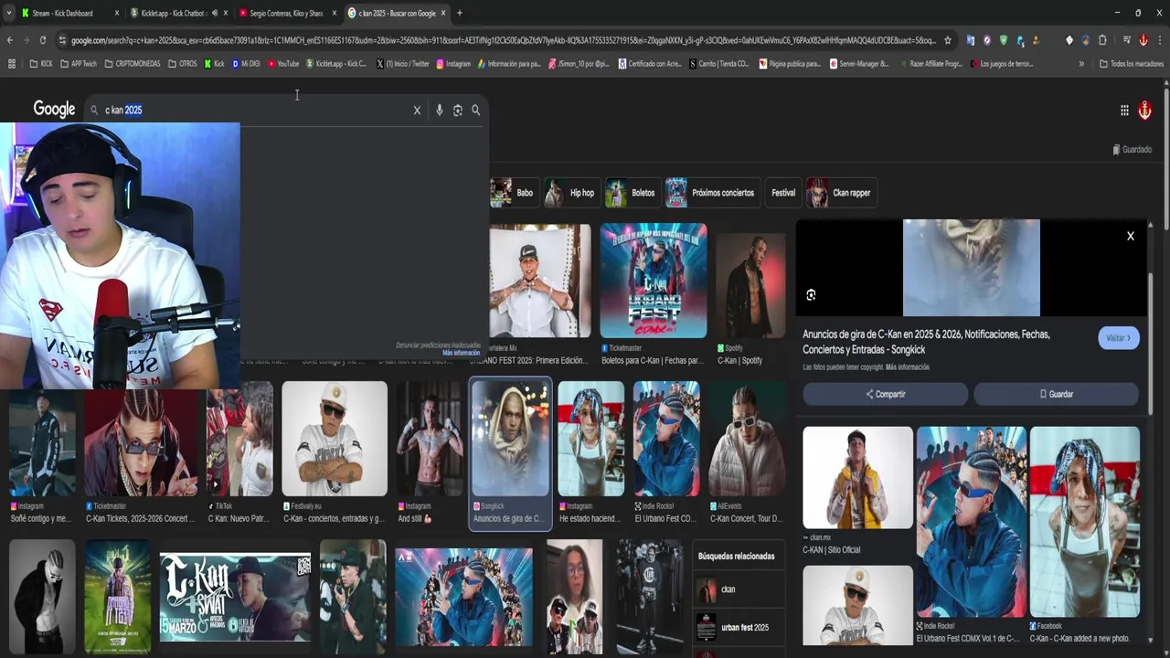
Task: Open the CRIPTOMONEDAS bookmark folder
Action: [133, 64]
